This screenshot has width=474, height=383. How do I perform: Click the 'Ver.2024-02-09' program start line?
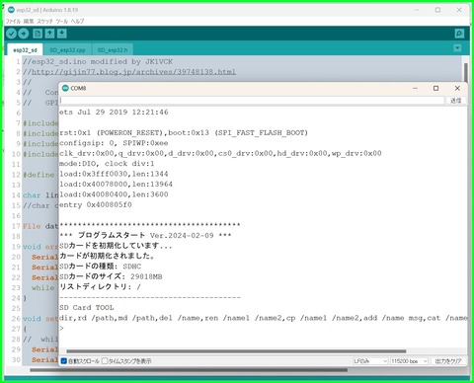145,235
